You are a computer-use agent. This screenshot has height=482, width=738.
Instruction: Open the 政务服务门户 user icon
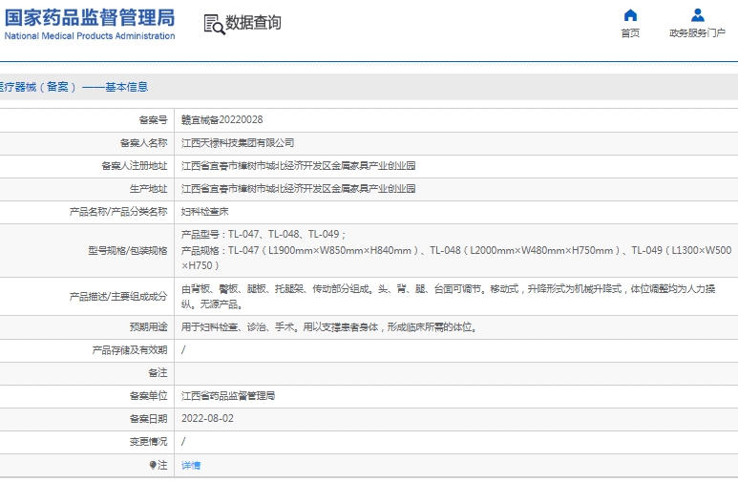coord(698,15)
